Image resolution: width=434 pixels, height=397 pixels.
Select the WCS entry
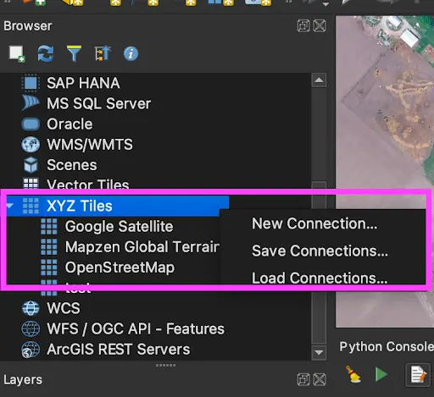point(64,308)
